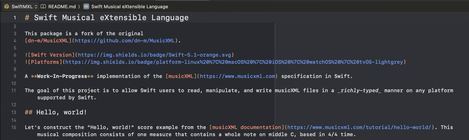This screenshot has height=140, width=469.
Task: Click the Swift-5.1-orange.svg shields URL
Action: click(x=154, y=55)
